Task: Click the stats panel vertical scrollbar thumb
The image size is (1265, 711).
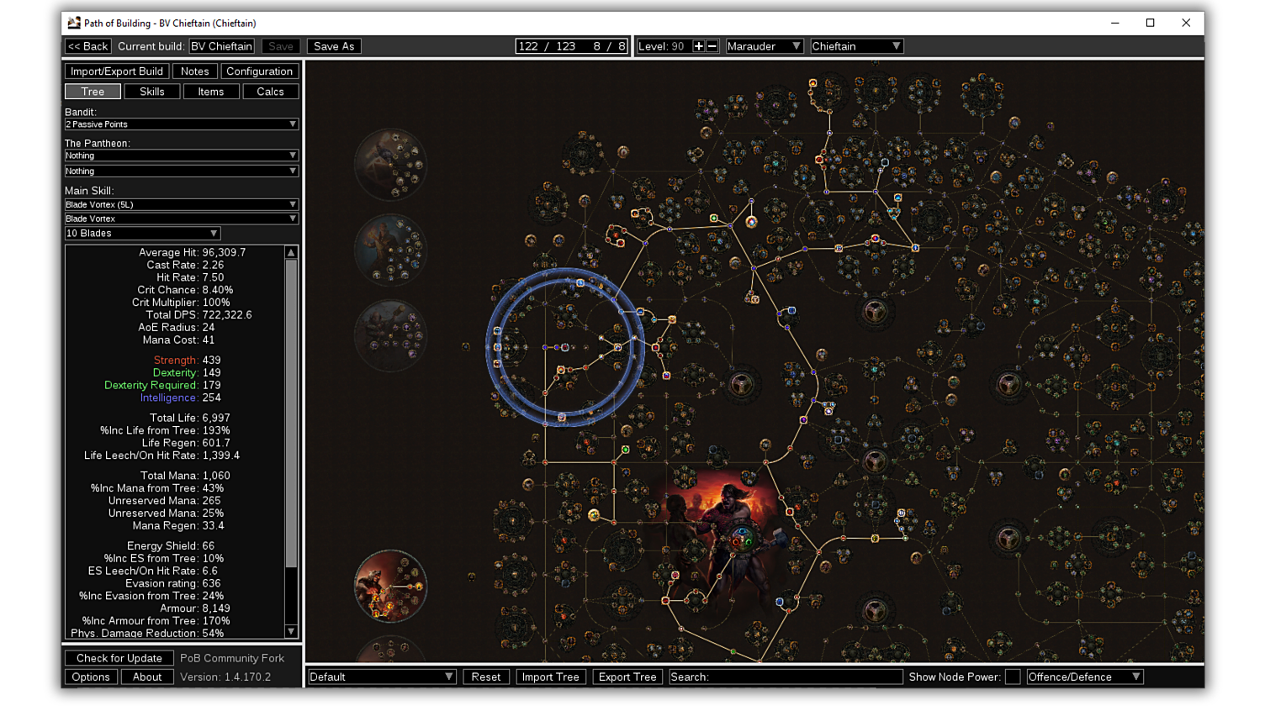Action: click(x=291, y=413)
